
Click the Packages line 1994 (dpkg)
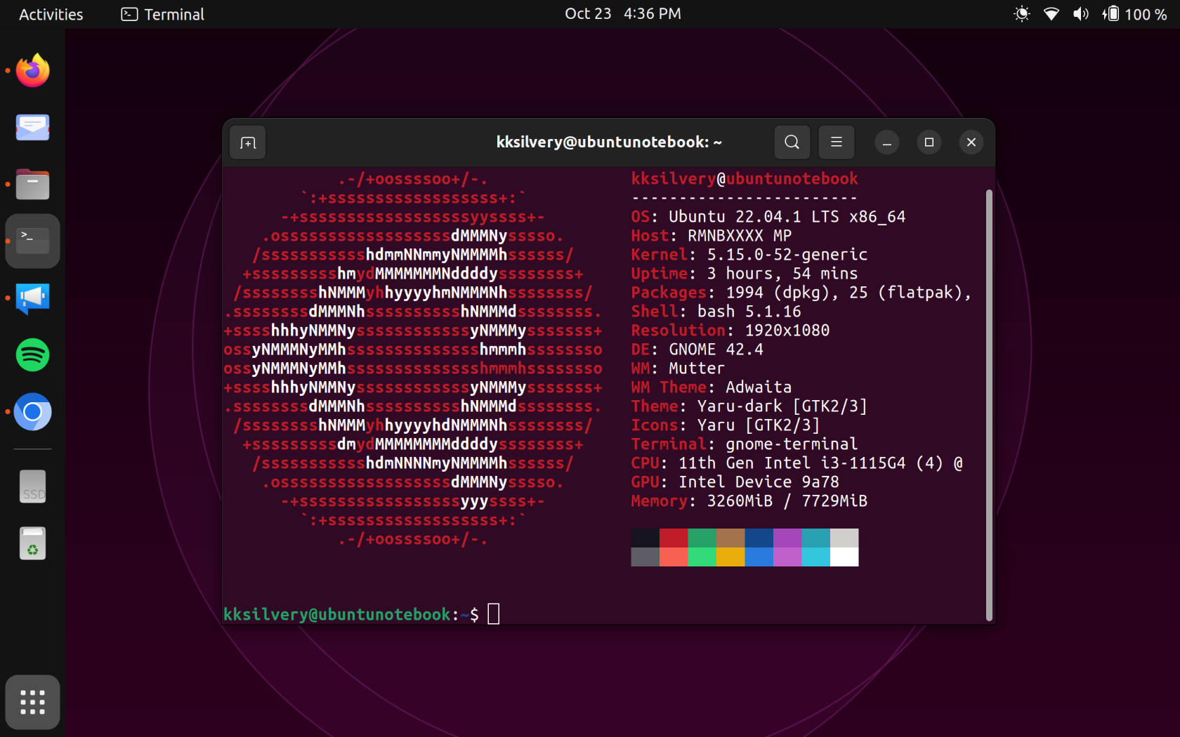coord(801,293)
